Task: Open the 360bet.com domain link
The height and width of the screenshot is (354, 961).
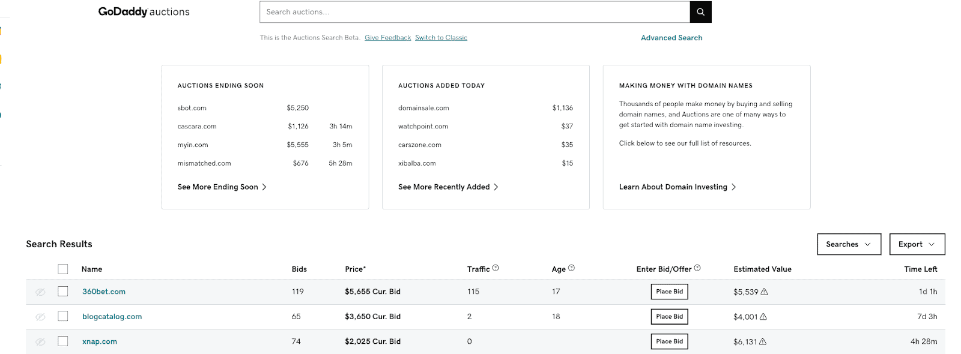Action: click(x=104, y=292)
